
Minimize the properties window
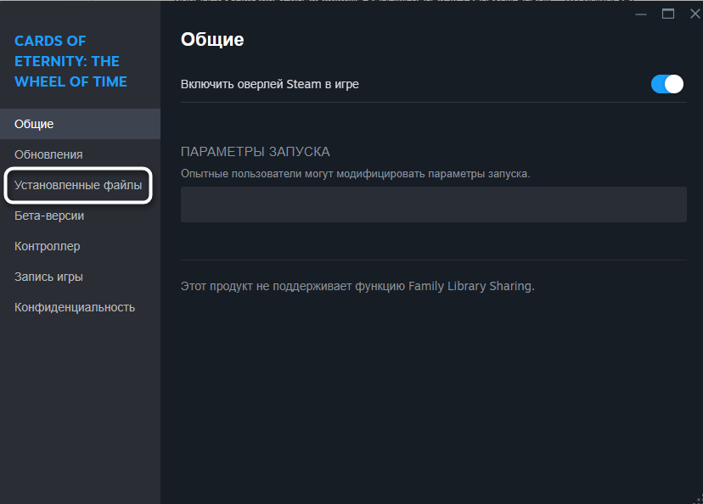(641, 14)
